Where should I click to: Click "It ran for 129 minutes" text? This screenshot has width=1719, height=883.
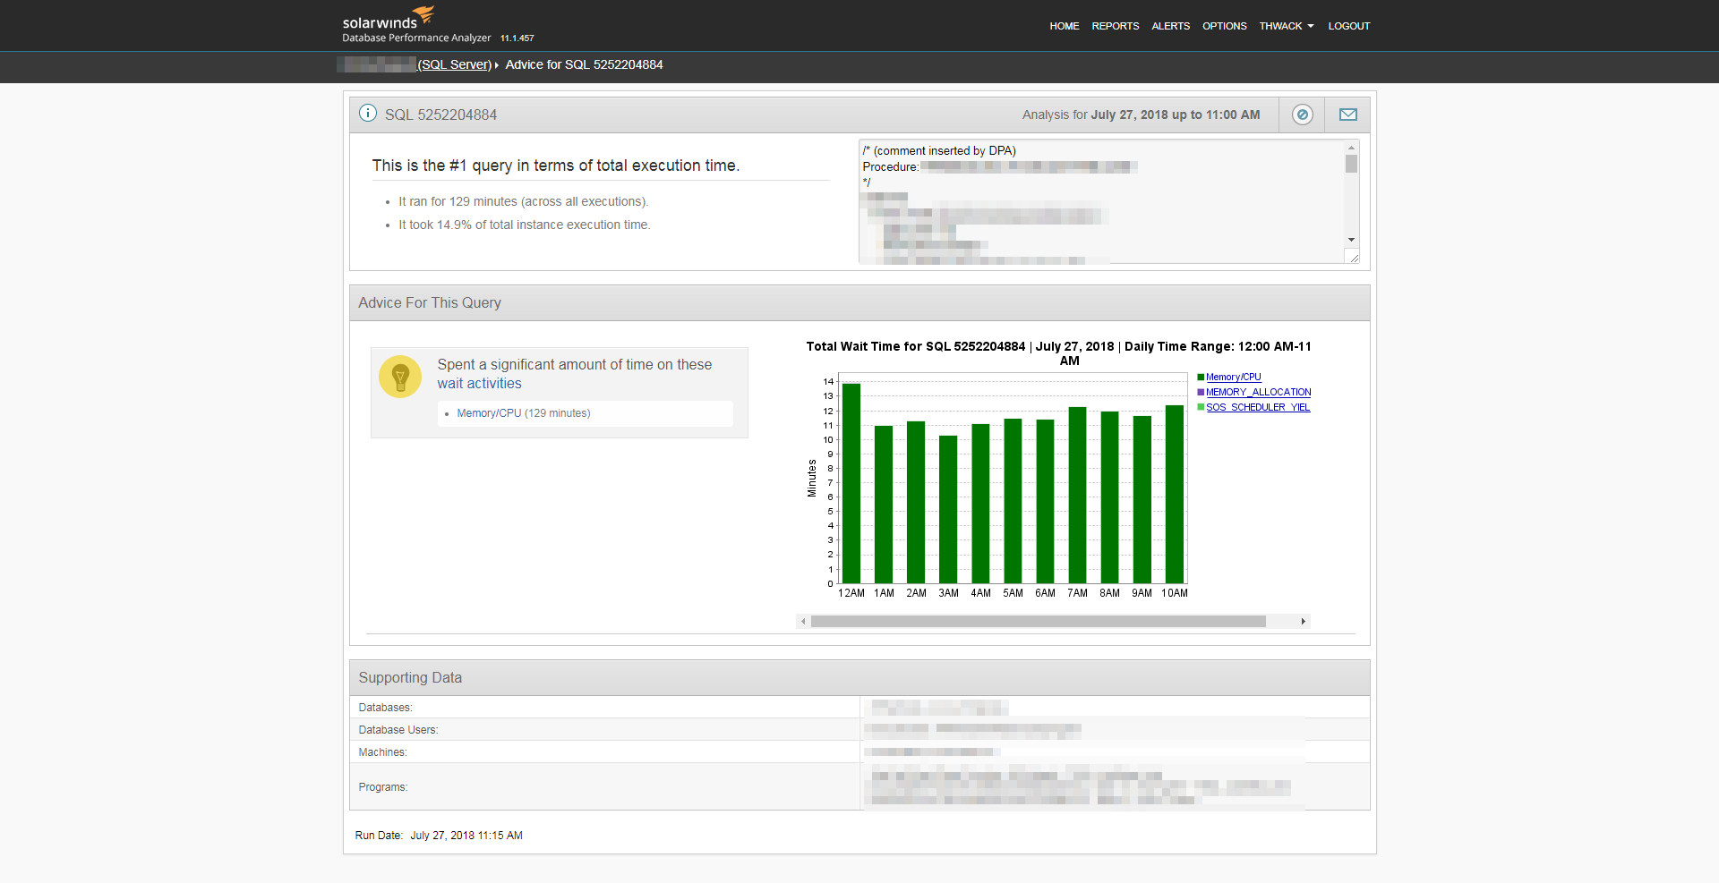tap(523, 202)
